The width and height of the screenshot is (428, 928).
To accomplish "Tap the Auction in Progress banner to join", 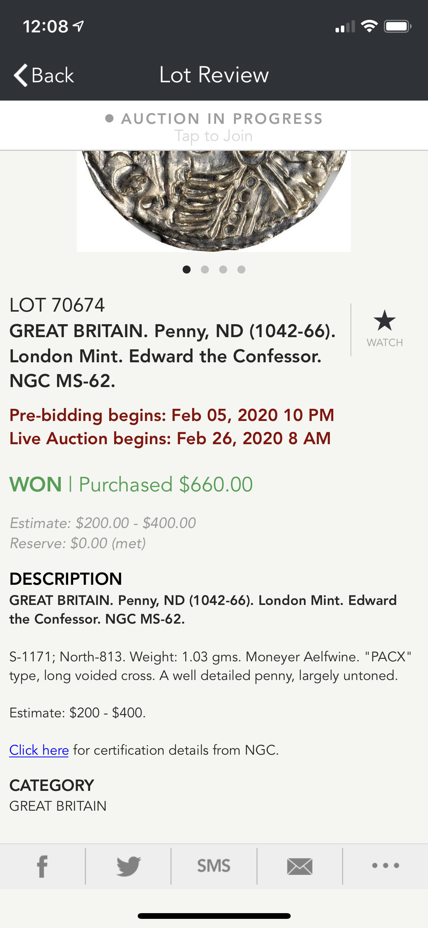I will (x=214, y=126).
